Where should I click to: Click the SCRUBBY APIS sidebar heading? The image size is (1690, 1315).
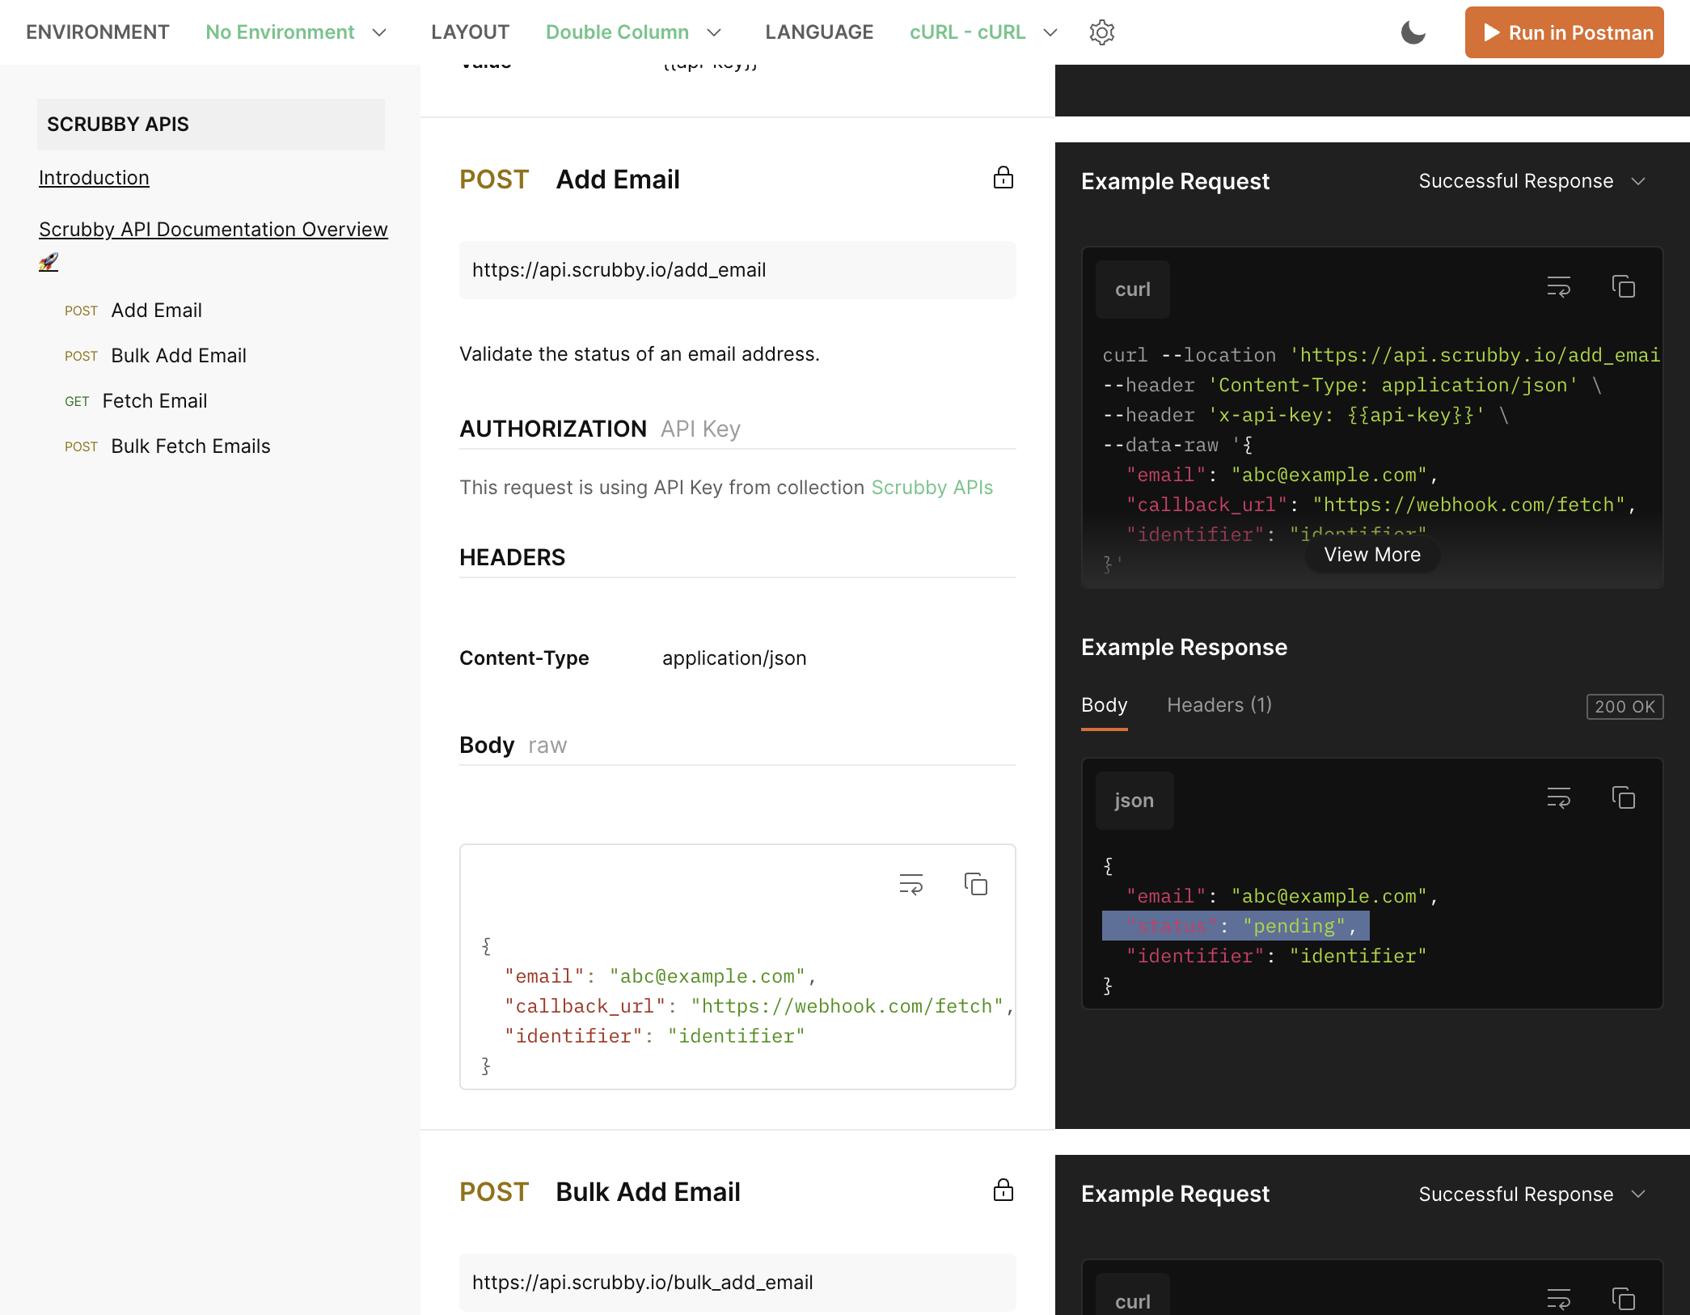[x=211, y=125]
